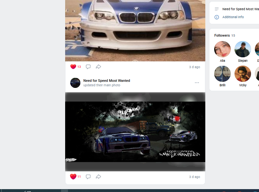Viewport: 259px width, 192px height.
Task: Open Stepan's follower avatar
Action: pos(243,49)
